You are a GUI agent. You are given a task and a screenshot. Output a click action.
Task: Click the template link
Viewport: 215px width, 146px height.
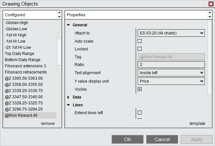(x=197, y=124)
